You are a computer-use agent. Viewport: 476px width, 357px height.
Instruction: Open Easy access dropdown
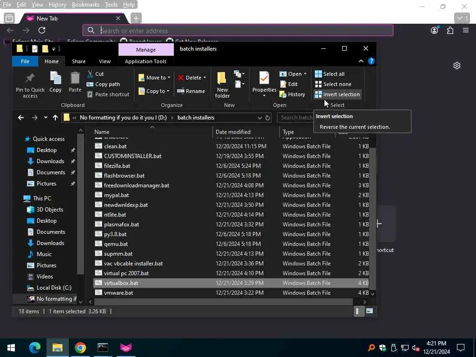coord(239,84)
